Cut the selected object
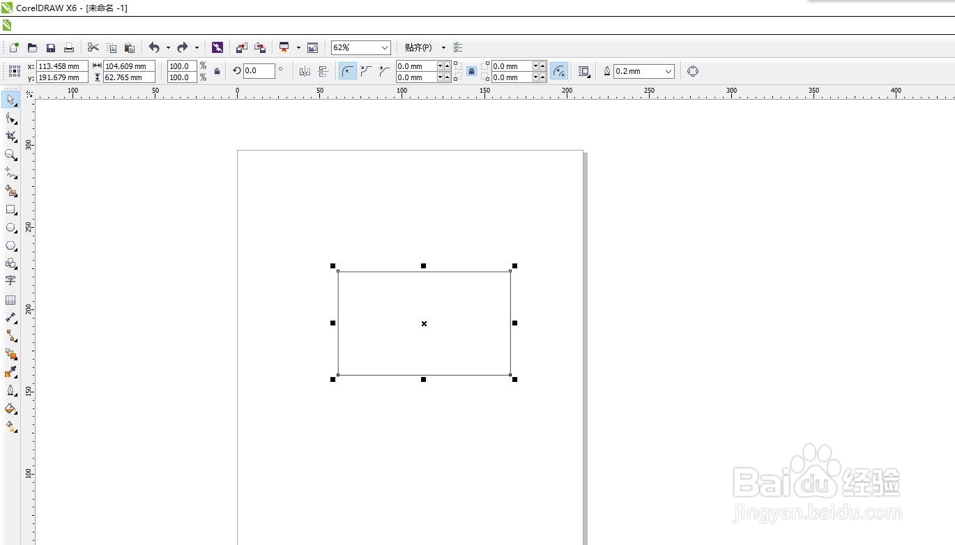 coord(93,47)
